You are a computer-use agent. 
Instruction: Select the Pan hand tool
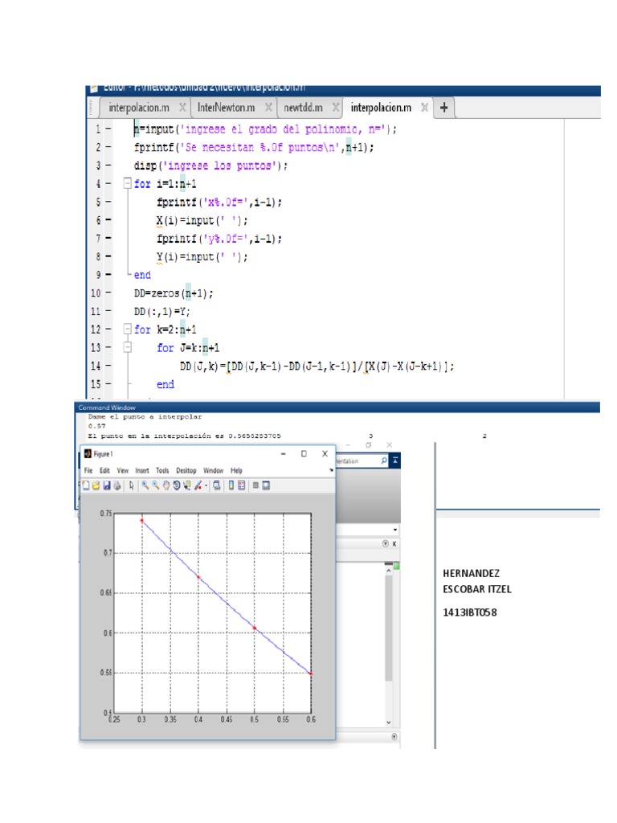pos(166,485)
